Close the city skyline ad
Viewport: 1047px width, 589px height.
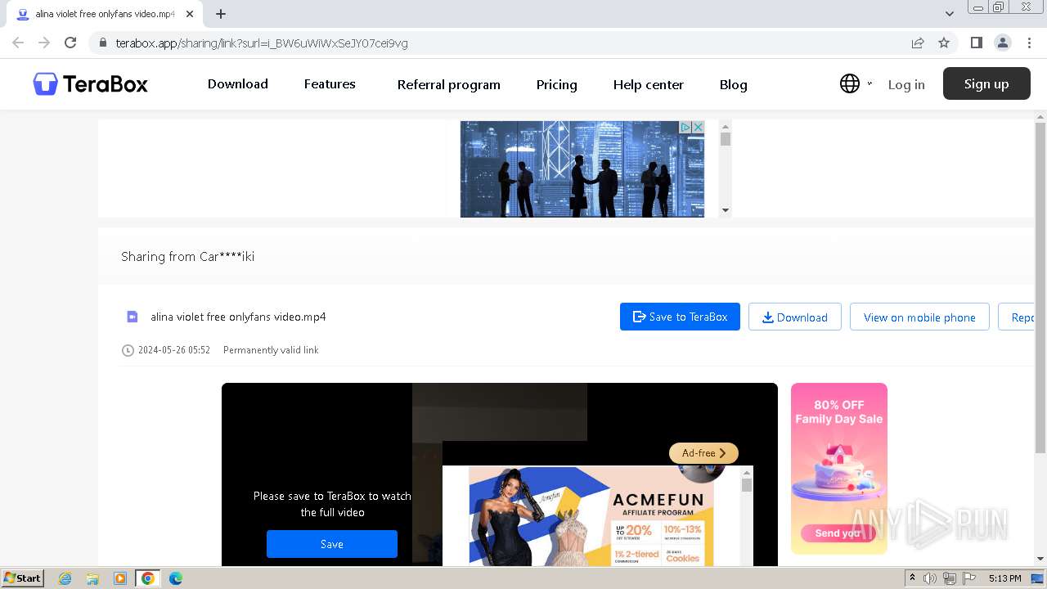[x=699, y=127]
